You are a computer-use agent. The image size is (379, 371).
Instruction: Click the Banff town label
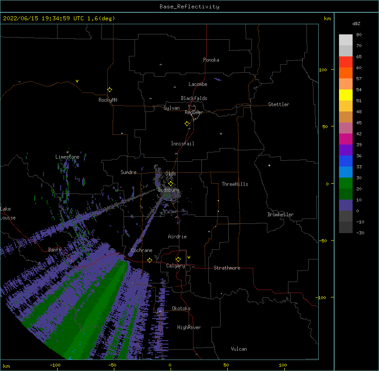coord(55,250)
